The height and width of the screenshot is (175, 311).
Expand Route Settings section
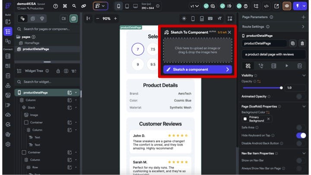(x=303, y=27)
